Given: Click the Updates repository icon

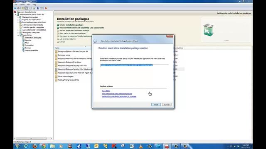Looking at the screenshot, I should click(23, 40).
